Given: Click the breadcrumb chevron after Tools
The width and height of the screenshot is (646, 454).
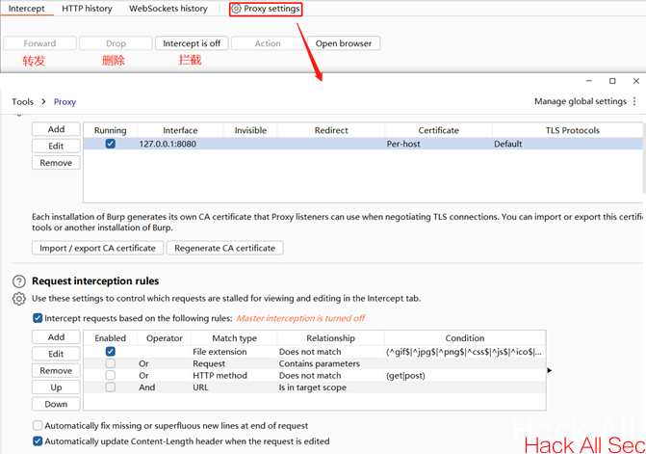Looking at the screenshot, I should [x=43, y=101].
